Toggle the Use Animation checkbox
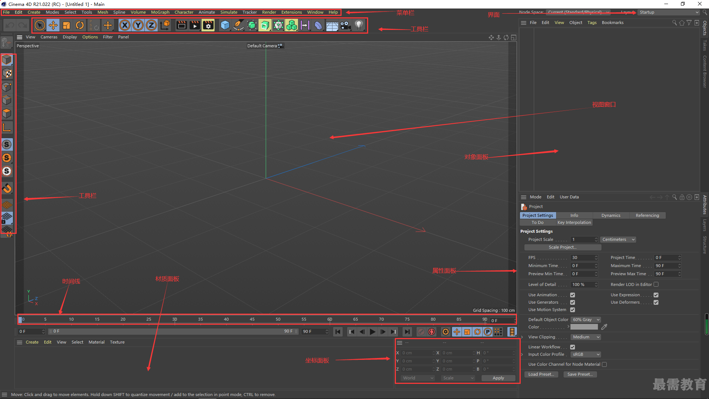709x399 pixels. (x=572, y=295)
